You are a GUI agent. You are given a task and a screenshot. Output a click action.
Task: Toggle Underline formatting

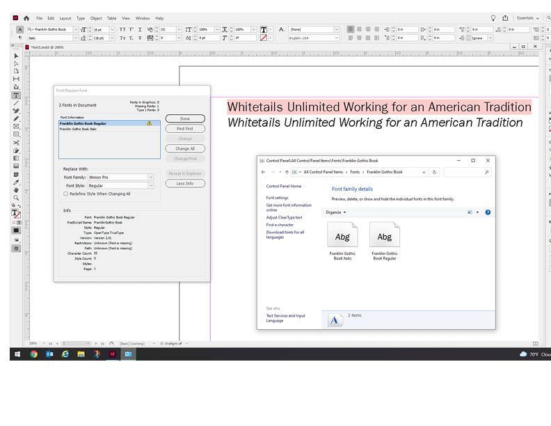[140, 29]
